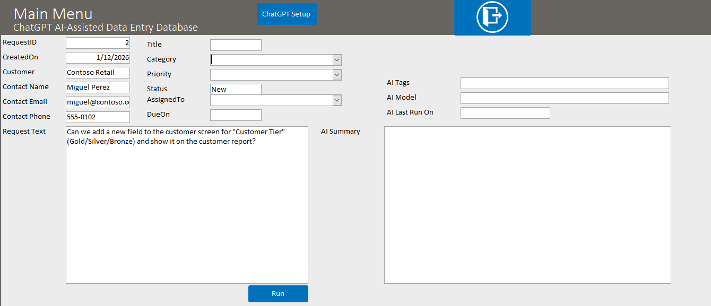The width and height of the screenshot is (711, 306).
Task: Select the Customer field with Contoso Retail
Action: pyautogui.click(x=98, y=73)
